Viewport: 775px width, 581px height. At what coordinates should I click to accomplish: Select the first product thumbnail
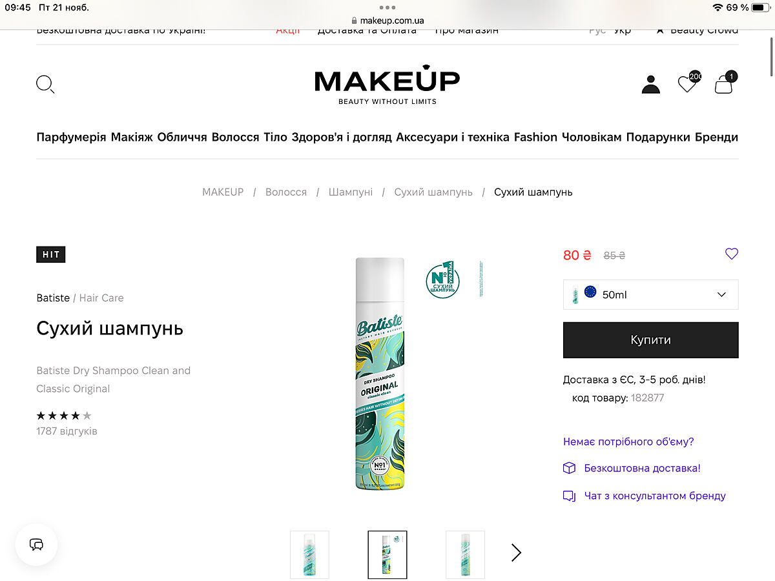pos(309,554)
